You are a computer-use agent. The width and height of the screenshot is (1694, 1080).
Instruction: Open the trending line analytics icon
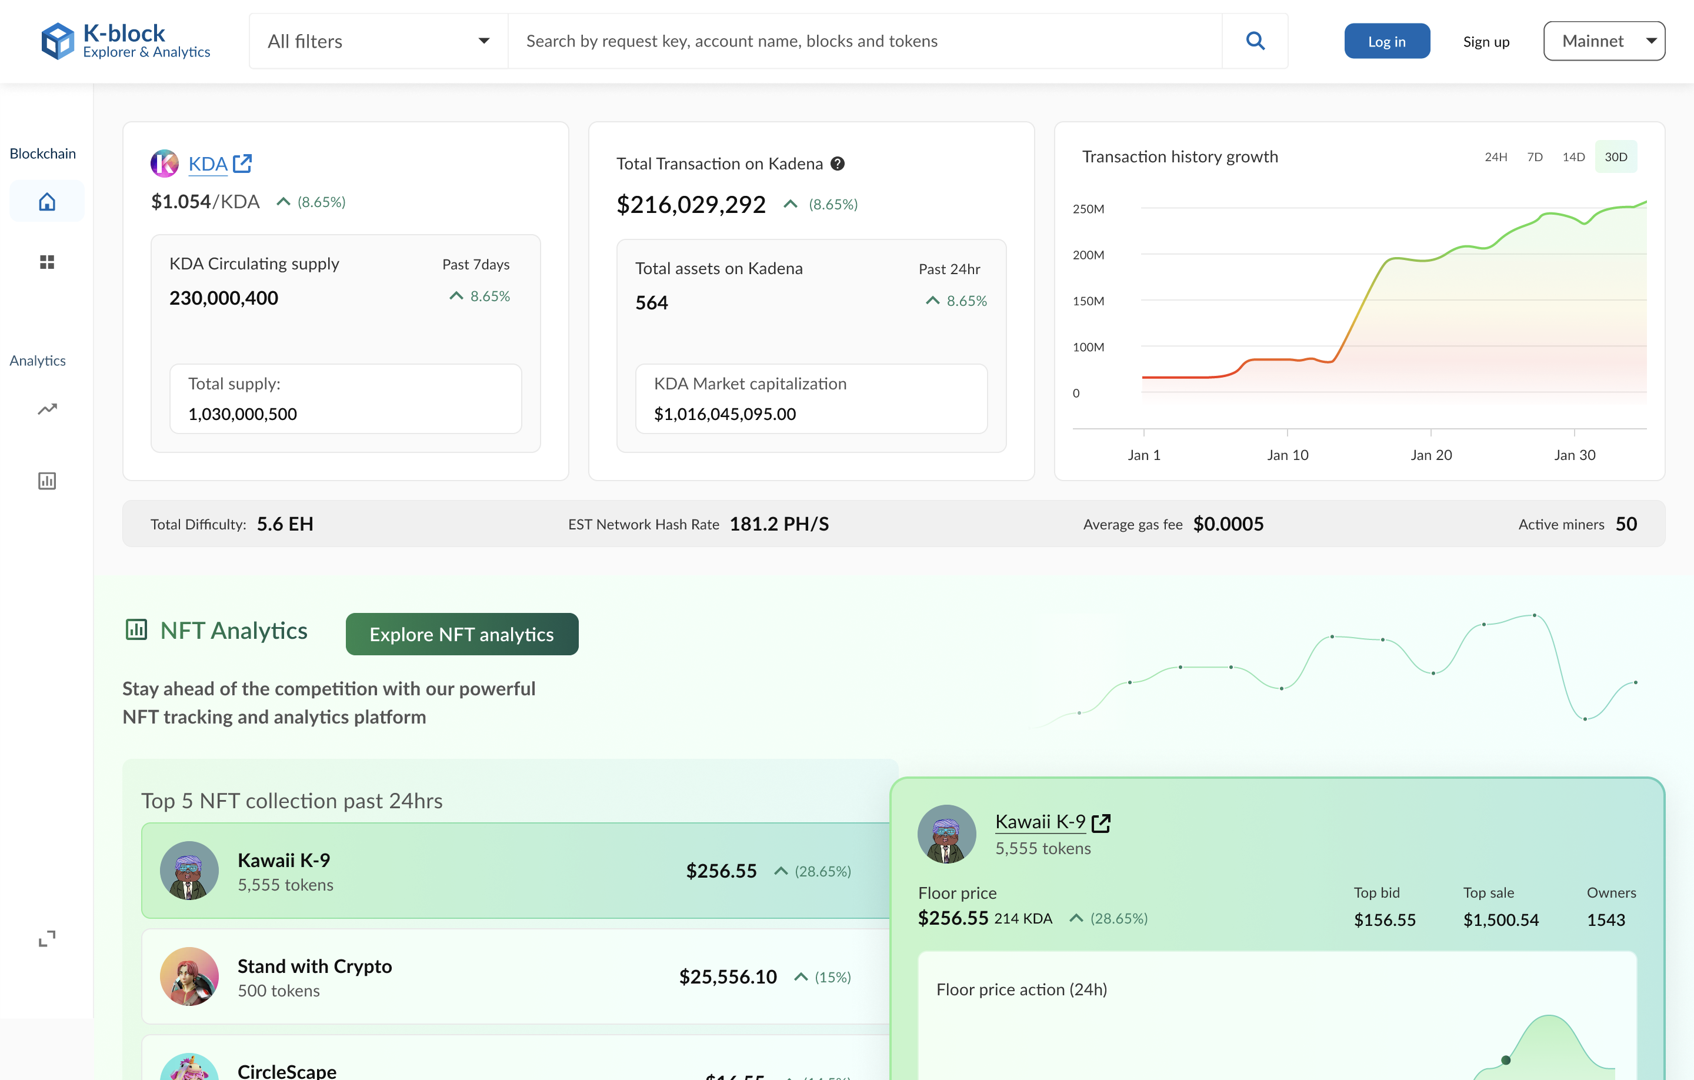pos(47,409)
